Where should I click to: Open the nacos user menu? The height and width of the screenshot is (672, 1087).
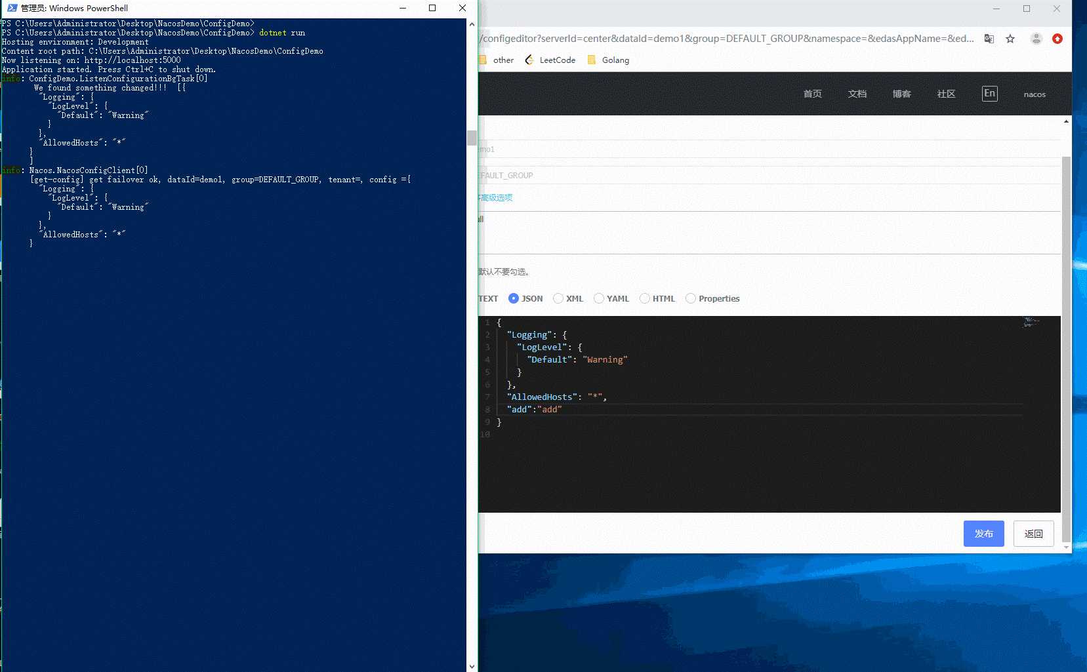point(1035,94)
